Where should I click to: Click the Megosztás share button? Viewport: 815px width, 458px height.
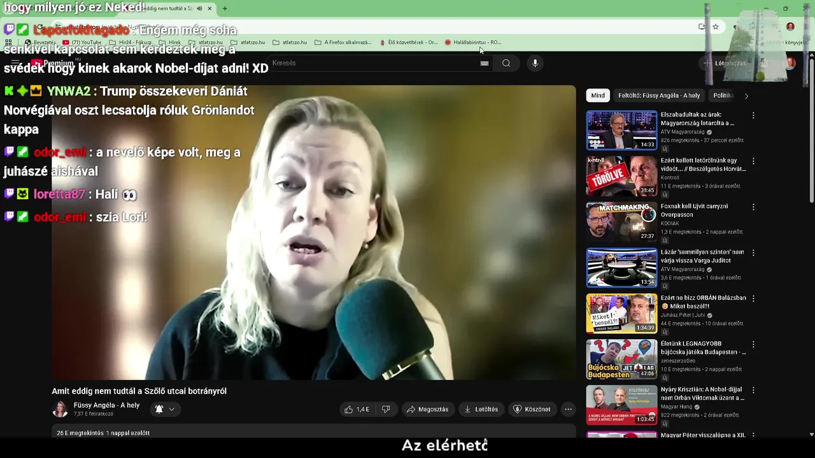point(427,409)
